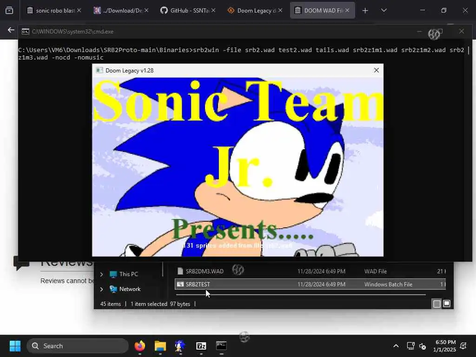The height and width of the screenshot is (357, 476).
Task: Click the SRB2TEST batch file icon
Action: (180, 284)
